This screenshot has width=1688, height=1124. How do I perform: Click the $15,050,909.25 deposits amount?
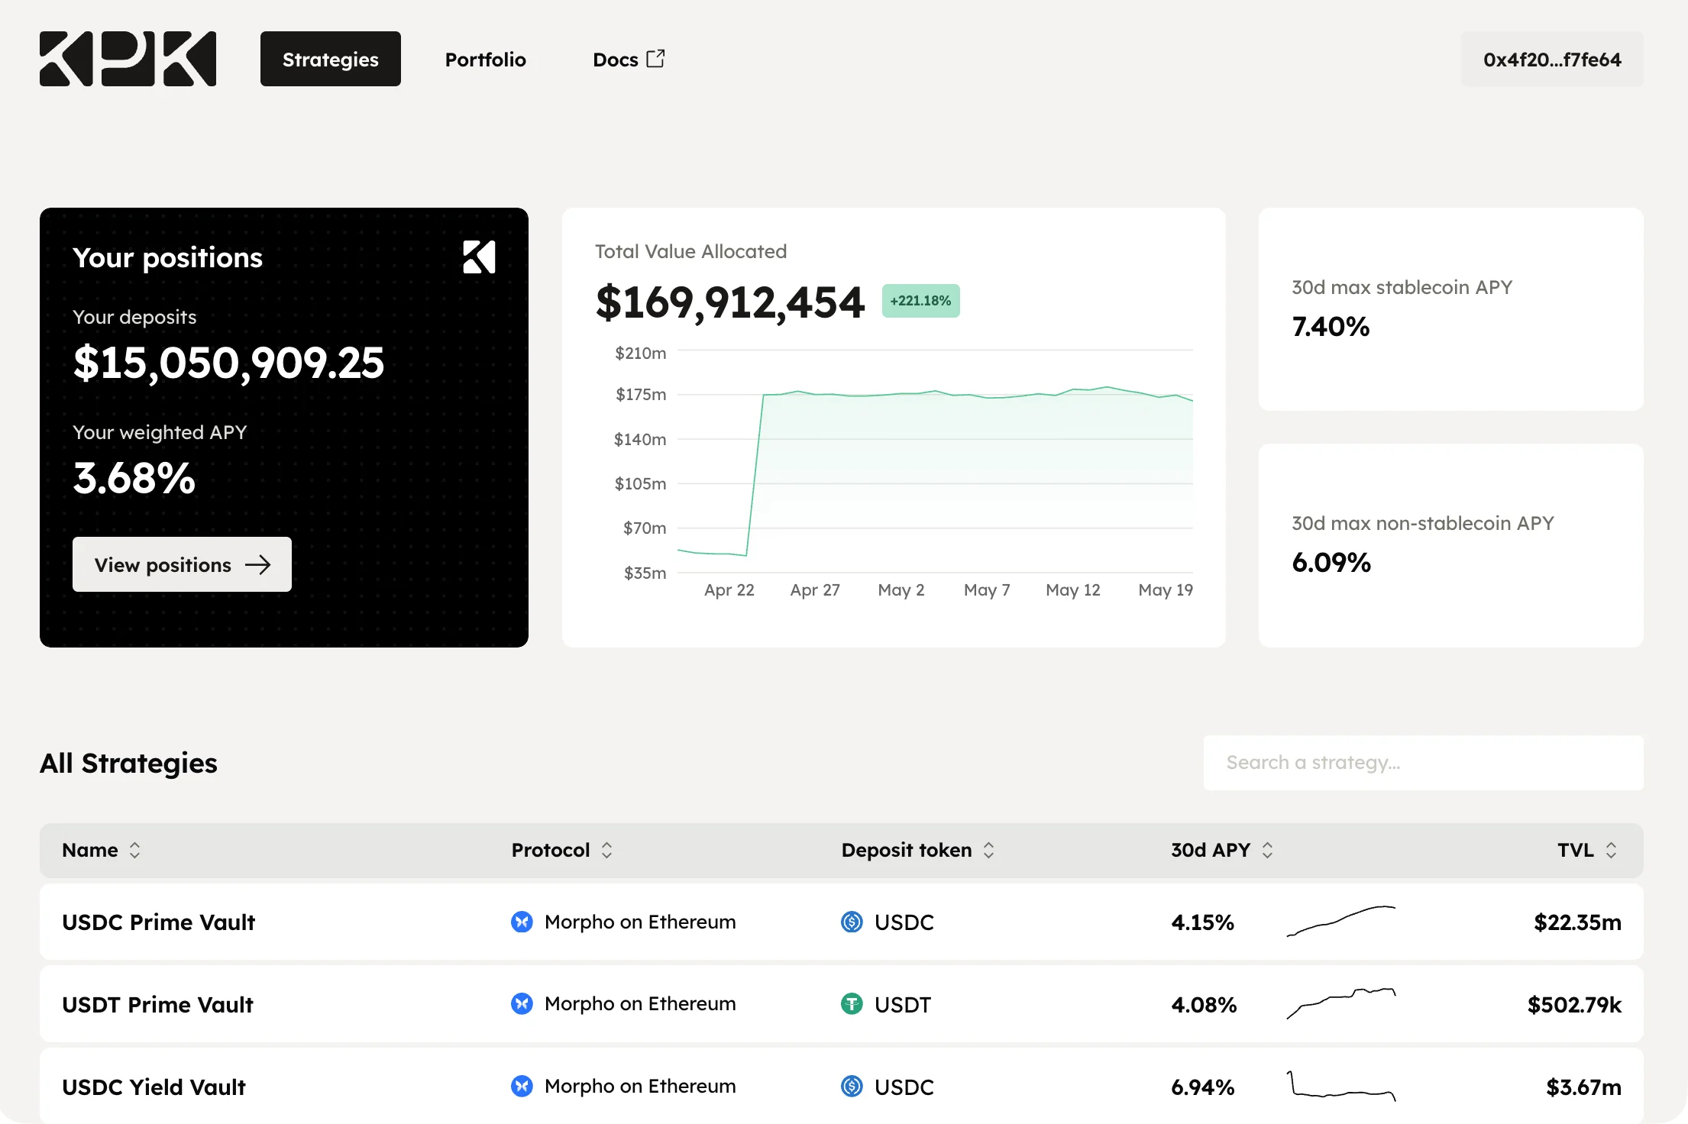click(228, 363)
